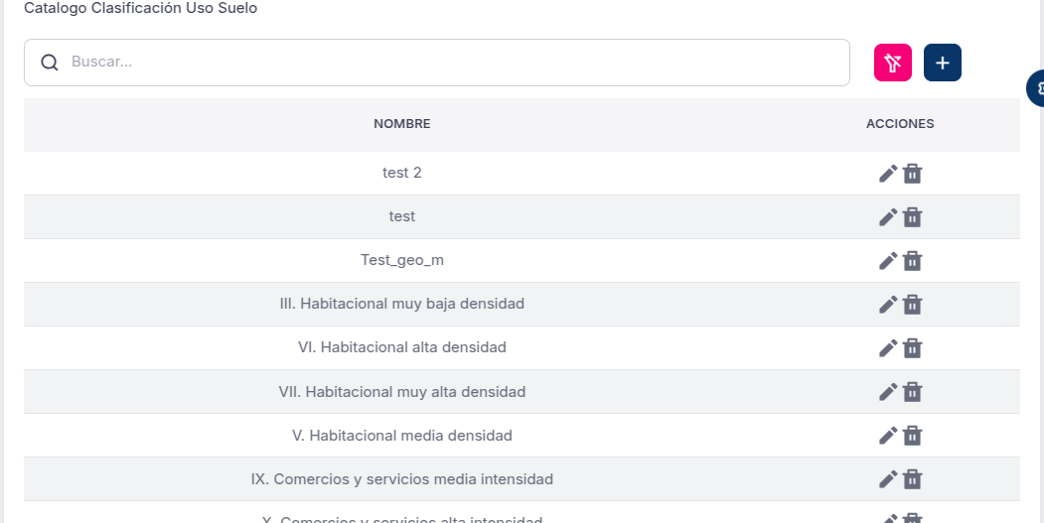Delete 'III. Habitacional muy baja densidad' with the trash icon
The height and width of the screenshot is (523, 1044).
[912, 305]
